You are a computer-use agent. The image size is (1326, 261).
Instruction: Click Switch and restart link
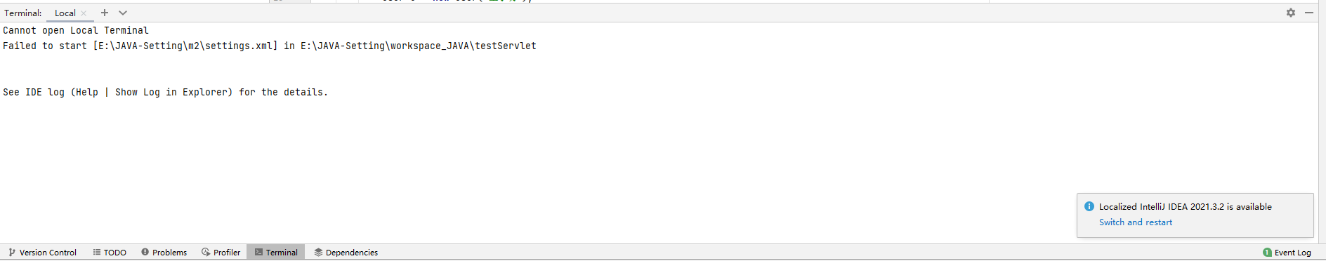coord(1136,222)
